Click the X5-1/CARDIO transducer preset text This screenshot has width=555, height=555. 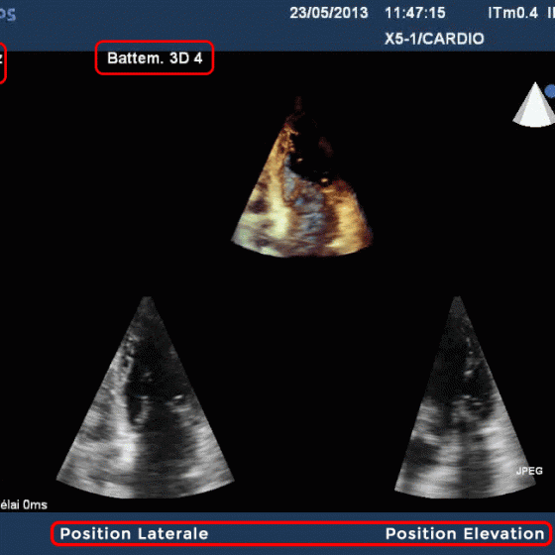tap(434, 39)
